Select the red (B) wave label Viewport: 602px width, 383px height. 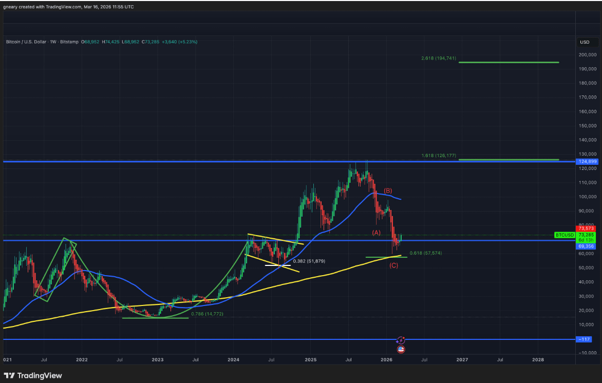388,191
